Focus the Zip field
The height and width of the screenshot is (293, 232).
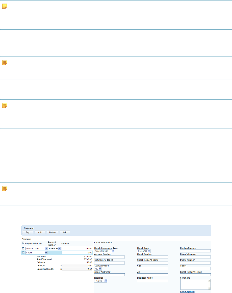(152, 275)
